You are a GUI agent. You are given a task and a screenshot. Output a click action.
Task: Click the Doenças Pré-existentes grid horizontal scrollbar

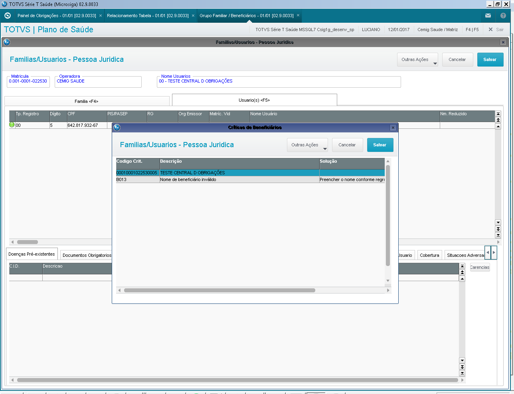(237, 380)
